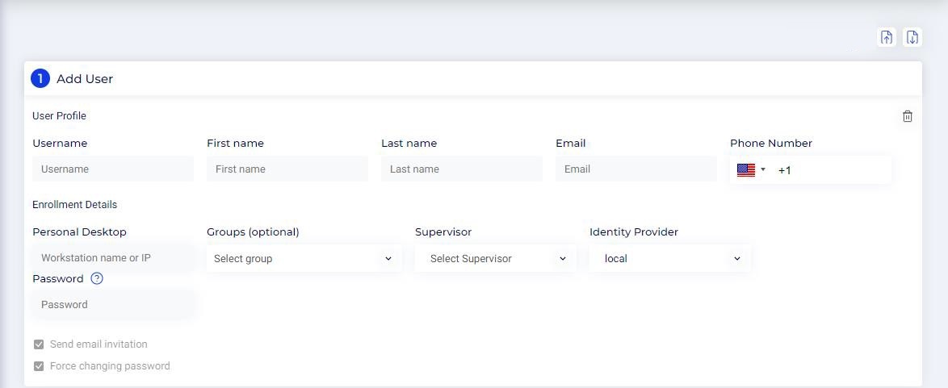Open the Identity Provider dropdown
948x388 pixels.
(670, 259)
